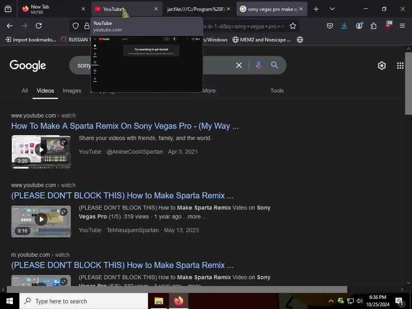The width and height of the screenshot is (412, 309).
Task: Play the 3:20 video thumbnail
Action: [41, 152]
